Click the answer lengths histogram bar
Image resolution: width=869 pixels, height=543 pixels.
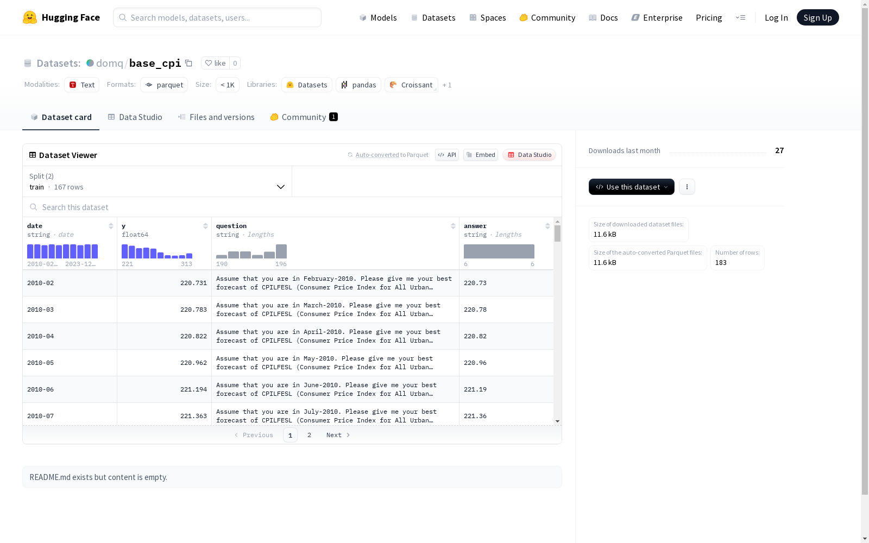[499, 251]
